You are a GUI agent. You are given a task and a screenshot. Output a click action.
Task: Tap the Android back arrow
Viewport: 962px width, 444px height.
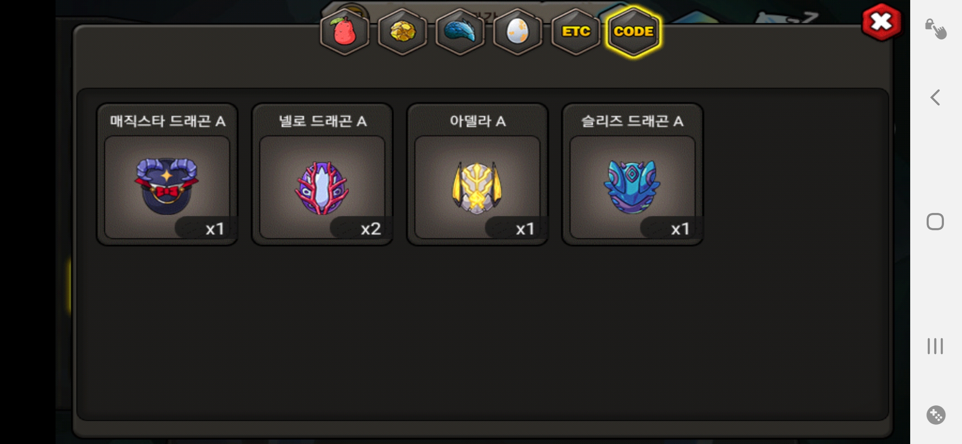point(935,97)
